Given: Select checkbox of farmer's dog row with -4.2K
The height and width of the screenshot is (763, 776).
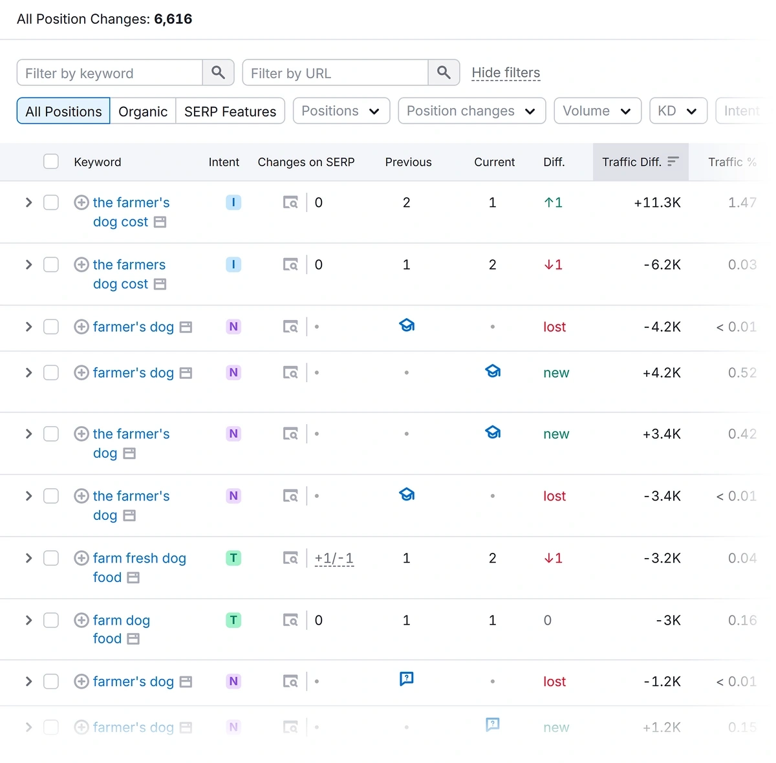Looking at the screenshot, I should [x=51, y=327].
